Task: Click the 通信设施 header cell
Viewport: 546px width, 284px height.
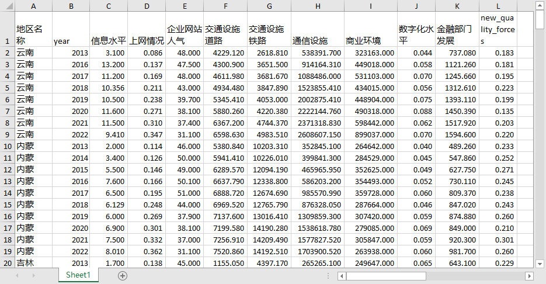Action: click(x=318, y=29)
